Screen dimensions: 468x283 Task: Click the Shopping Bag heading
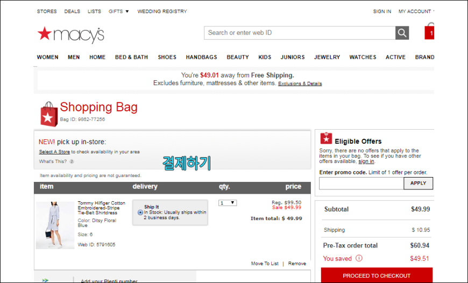point(98,107)
